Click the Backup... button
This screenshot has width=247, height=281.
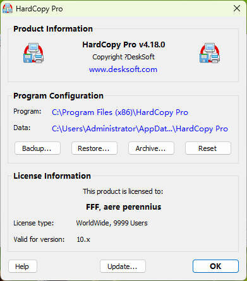pyautogui.click(x=37, y=148)
